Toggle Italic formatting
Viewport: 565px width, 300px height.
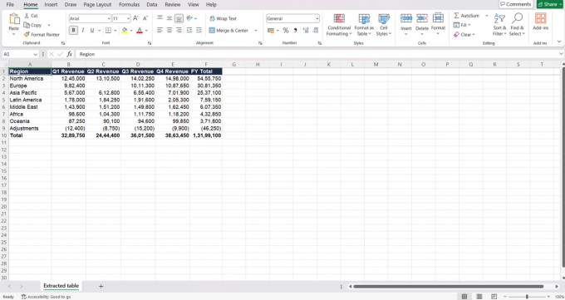click(83, 30)
